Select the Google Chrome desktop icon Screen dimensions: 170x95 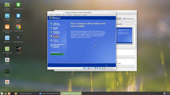[18, 28]
